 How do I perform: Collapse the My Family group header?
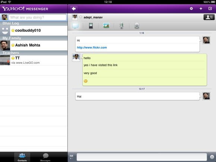34,38
